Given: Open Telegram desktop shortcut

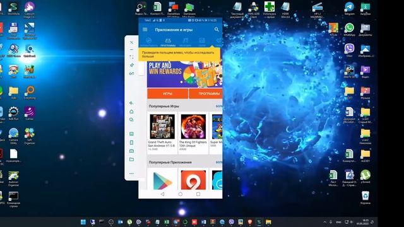Looking at the screenshot, I should coord(349,8).
